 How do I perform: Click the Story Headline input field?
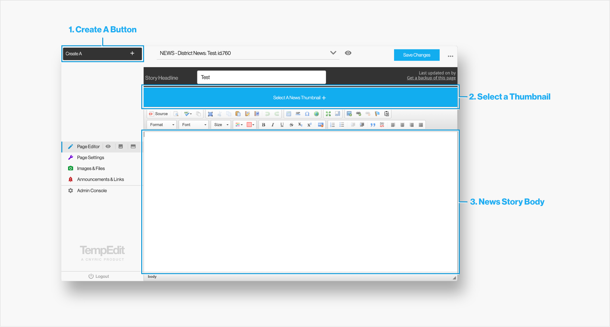coord(261,77)
